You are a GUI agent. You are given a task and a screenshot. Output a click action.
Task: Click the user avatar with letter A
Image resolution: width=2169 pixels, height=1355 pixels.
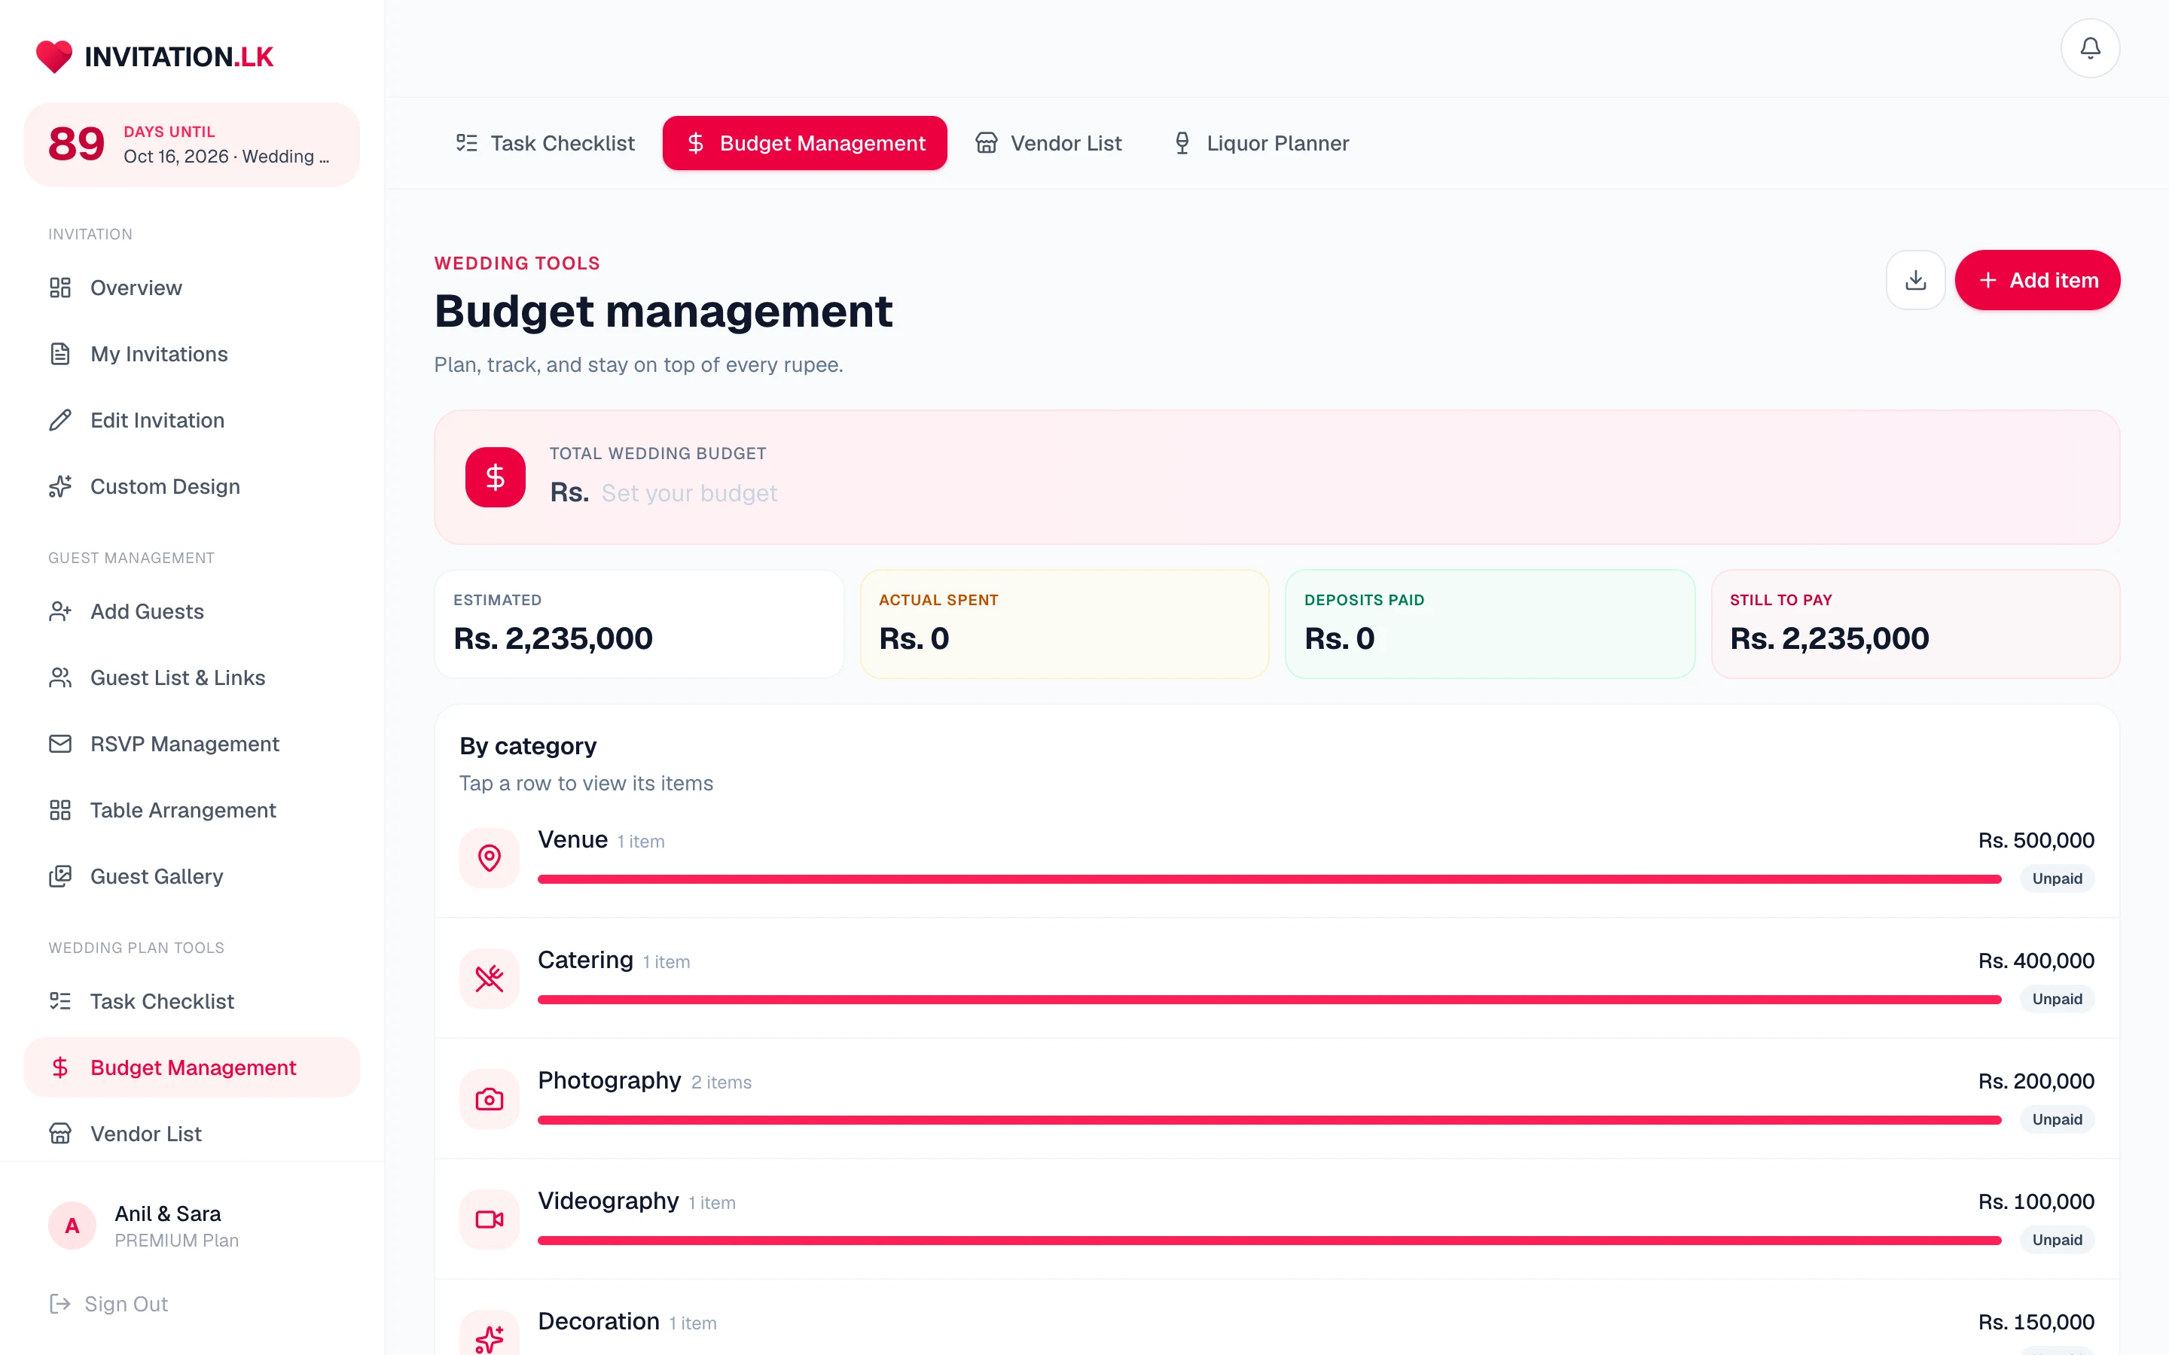[72, 1226]
